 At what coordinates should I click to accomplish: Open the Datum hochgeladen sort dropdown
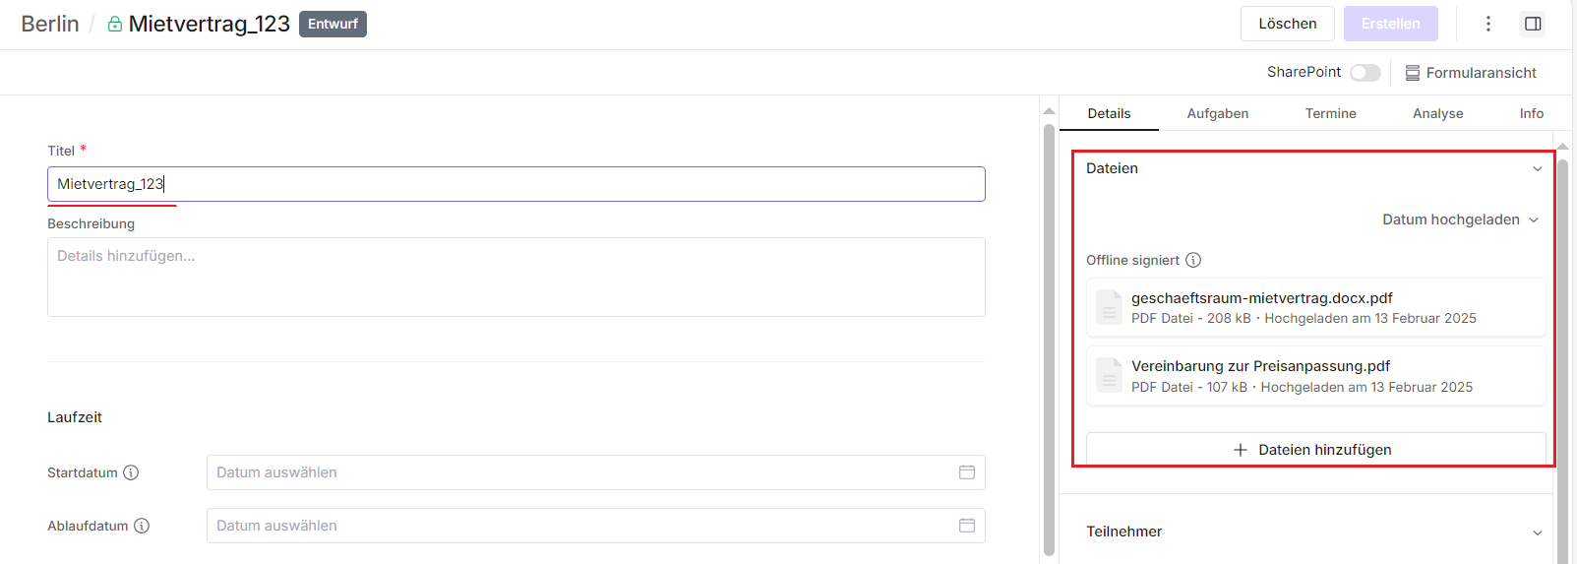1460,219
